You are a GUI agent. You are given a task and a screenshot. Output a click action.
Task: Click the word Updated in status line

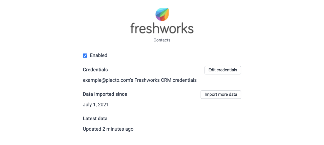click(x=92, y=129)
